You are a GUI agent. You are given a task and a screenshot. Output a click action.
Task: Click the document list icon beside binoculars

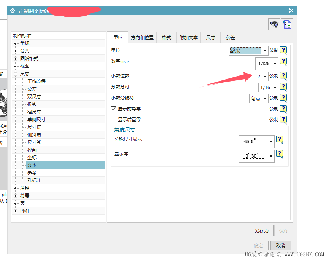point(287,25)
